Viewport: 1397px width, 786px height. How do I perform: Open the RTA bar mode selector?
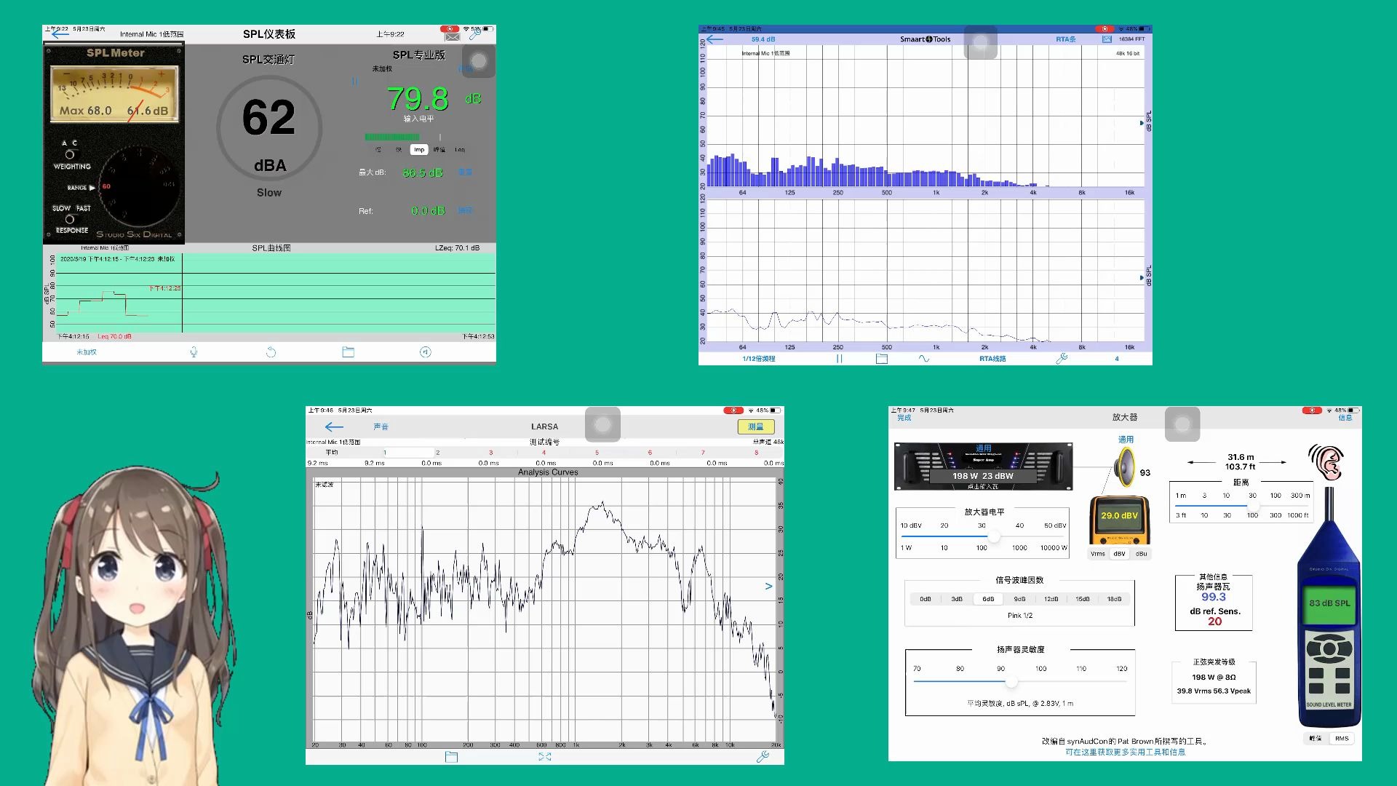pos(1065,39)
